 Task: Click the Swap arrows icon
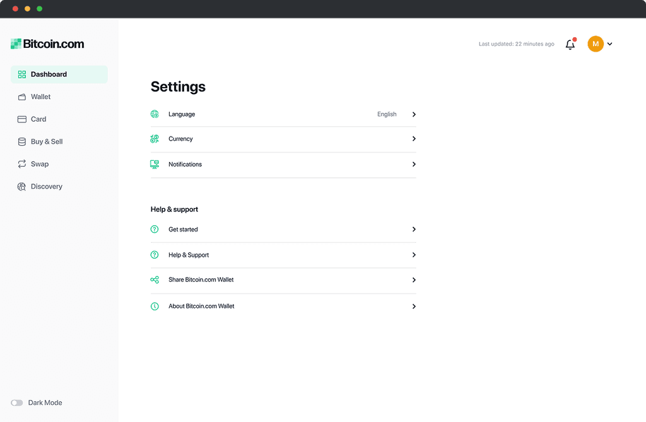point(22,164)
